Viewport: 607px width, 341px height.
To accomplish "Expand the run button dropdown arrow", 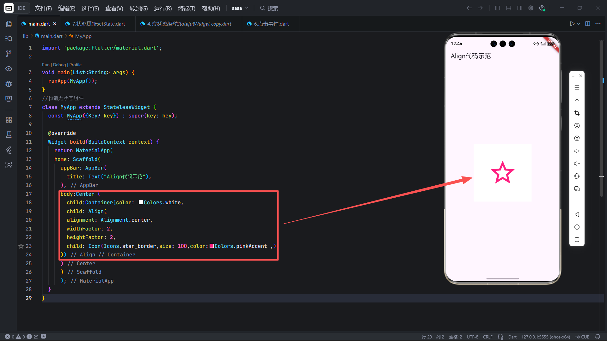I will (x=579, y=24).
